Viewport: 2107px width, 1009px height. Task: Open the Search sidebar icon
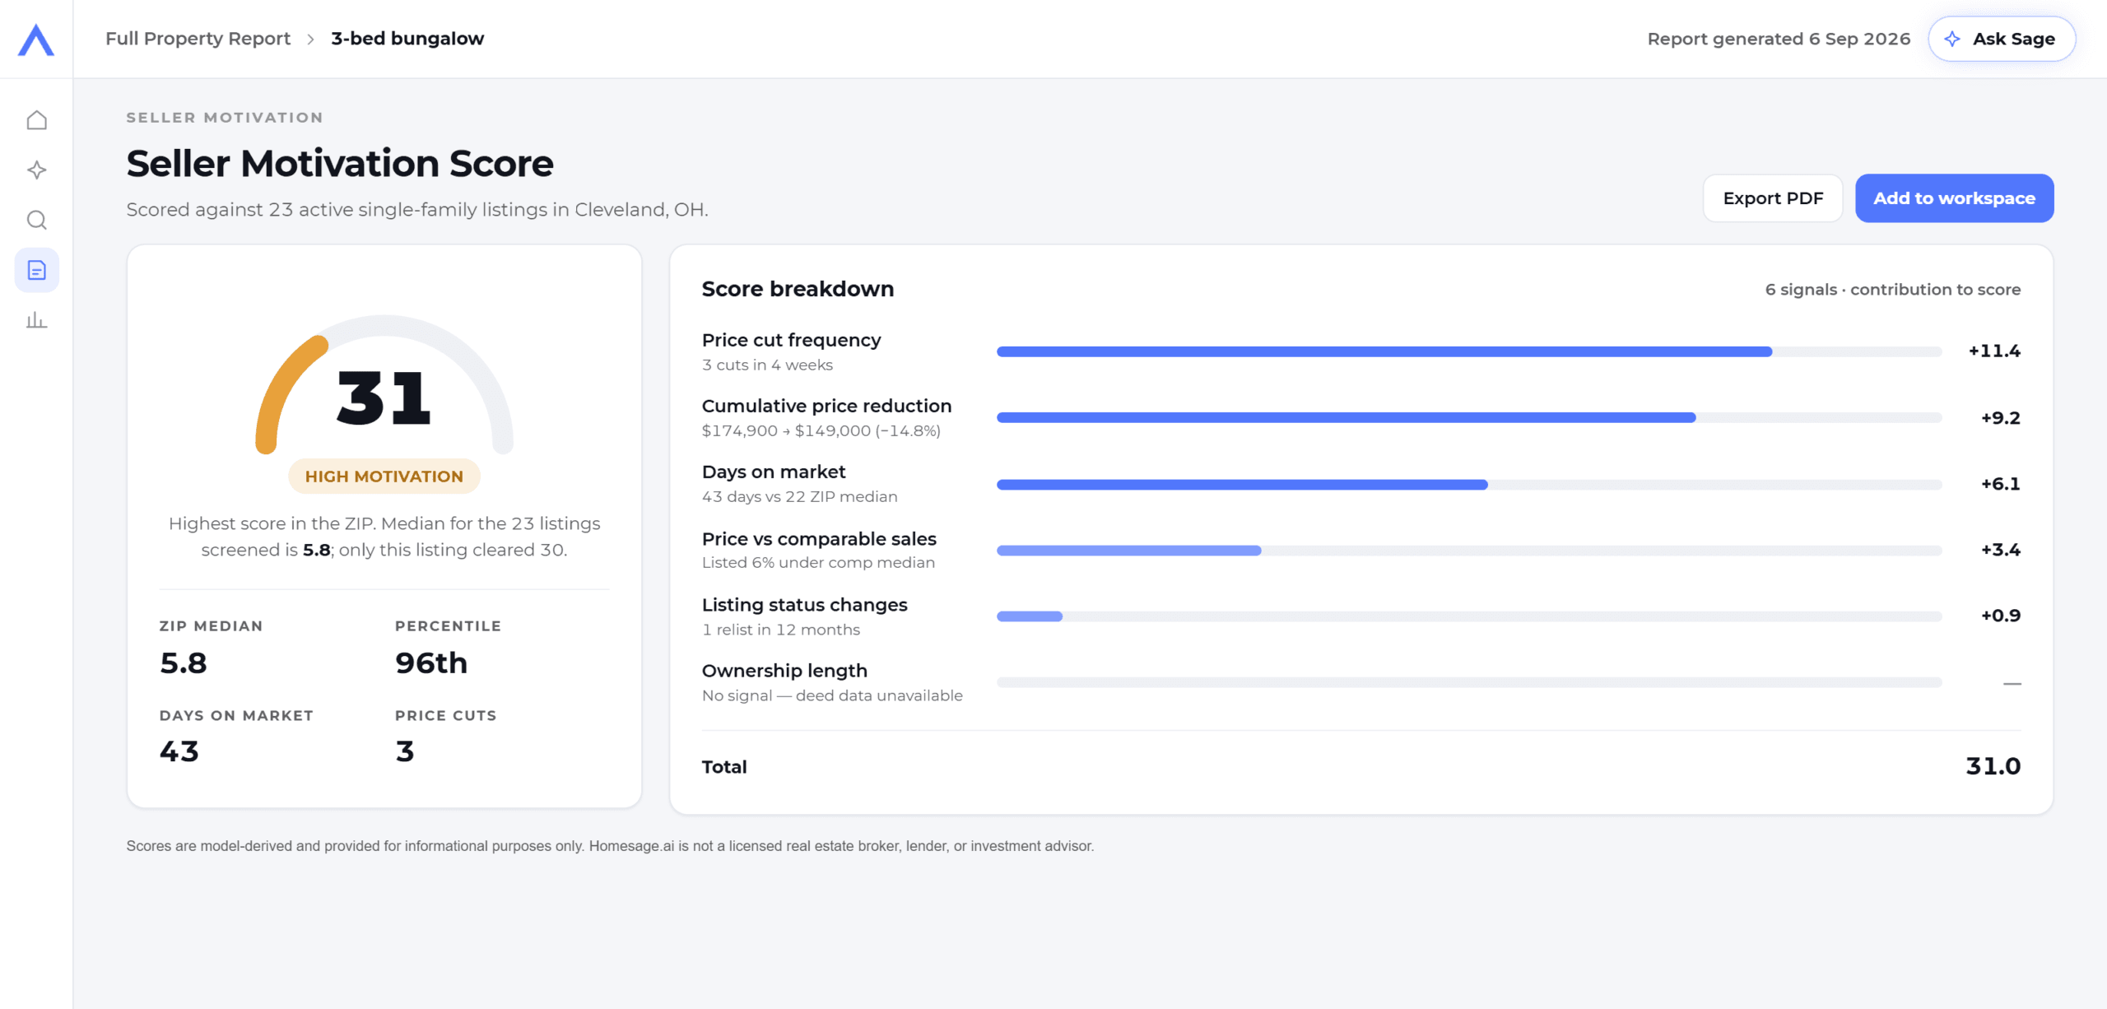point(36,220)
